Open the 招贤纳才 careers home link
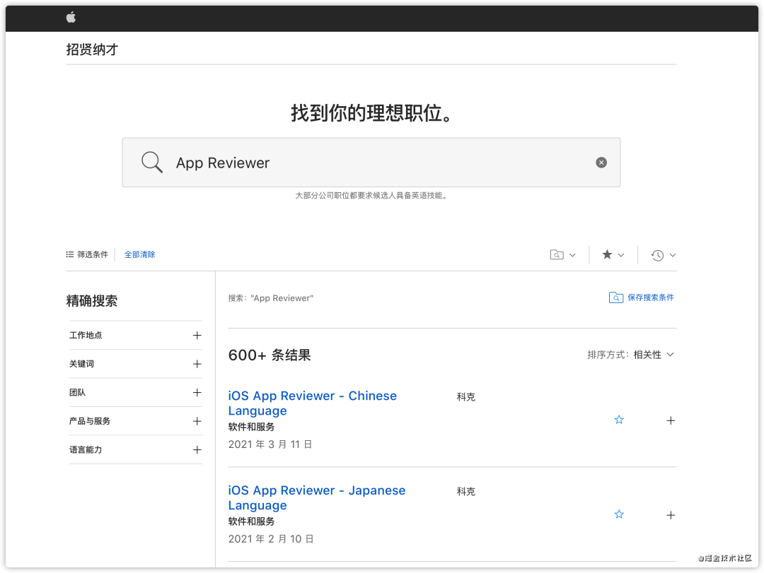 92,49
